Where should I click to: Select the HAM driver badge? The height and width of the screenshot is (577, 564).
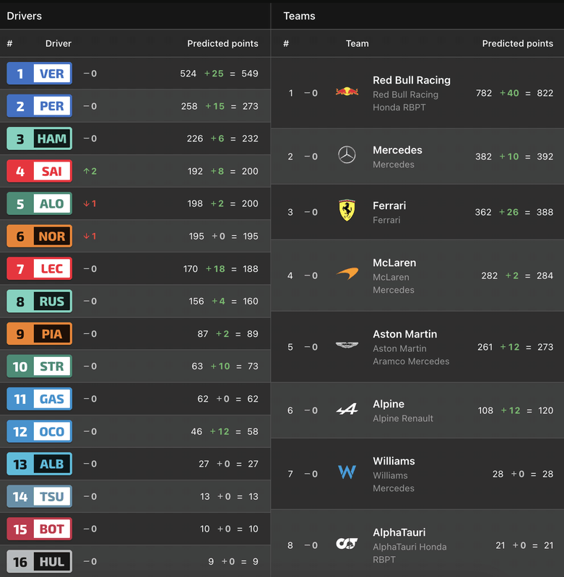click(39, 138)
